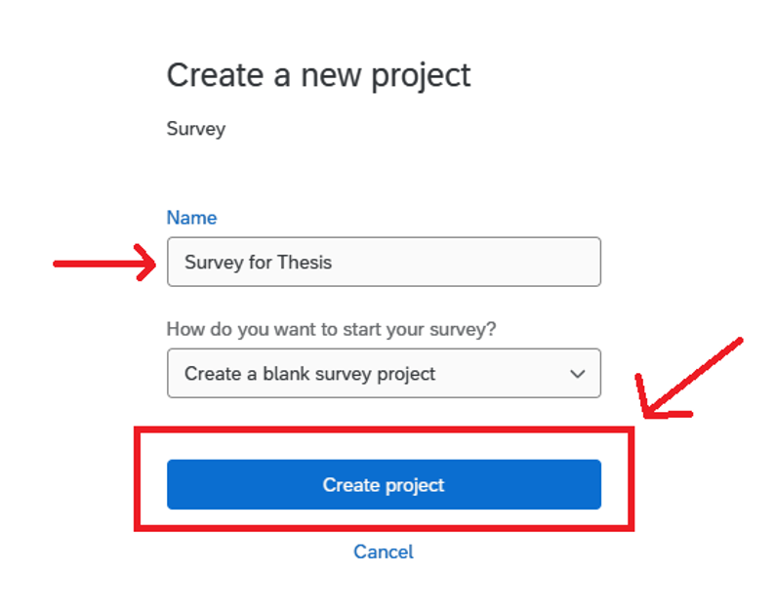Focus the project name textbox

click(383, 262)
